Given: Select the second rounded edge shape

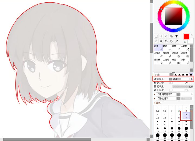Looking at the screenshot, I should pyautogui.click(x=180, y=75).
